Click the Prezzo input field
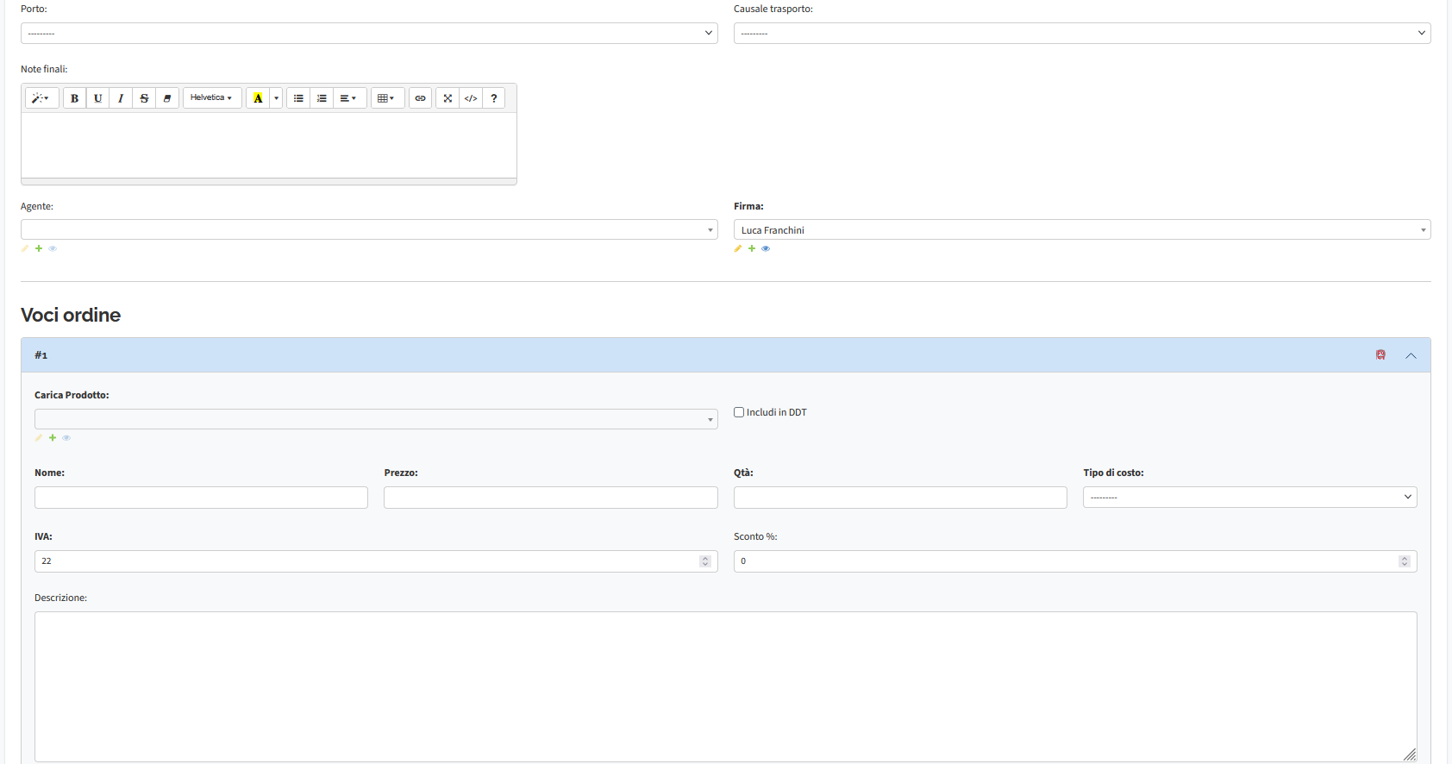The height and width of the screenshot is (764, 1452). [x=551, y=498]
